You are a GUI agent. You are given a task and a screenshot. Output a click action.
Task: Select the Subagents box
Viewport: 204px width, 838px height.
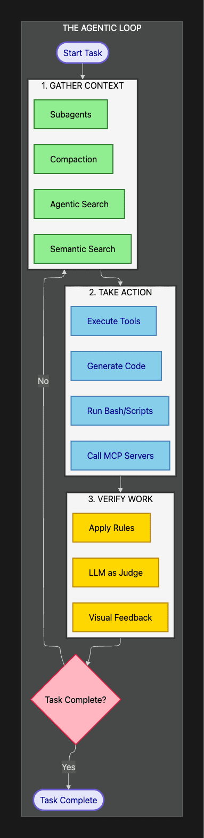pos(71,114)
